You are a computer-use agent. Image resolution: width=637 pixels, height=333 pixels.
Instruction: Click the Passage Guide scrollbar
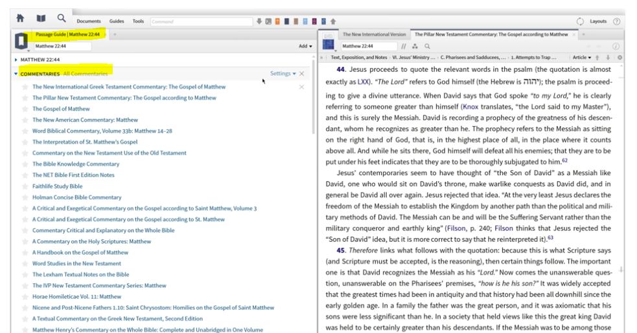313,98
